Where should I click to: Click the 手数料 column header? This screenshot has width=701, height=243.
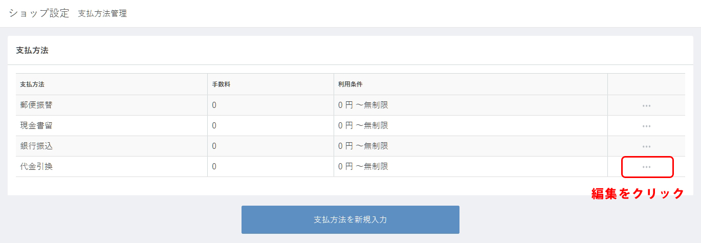pos(221,84)
